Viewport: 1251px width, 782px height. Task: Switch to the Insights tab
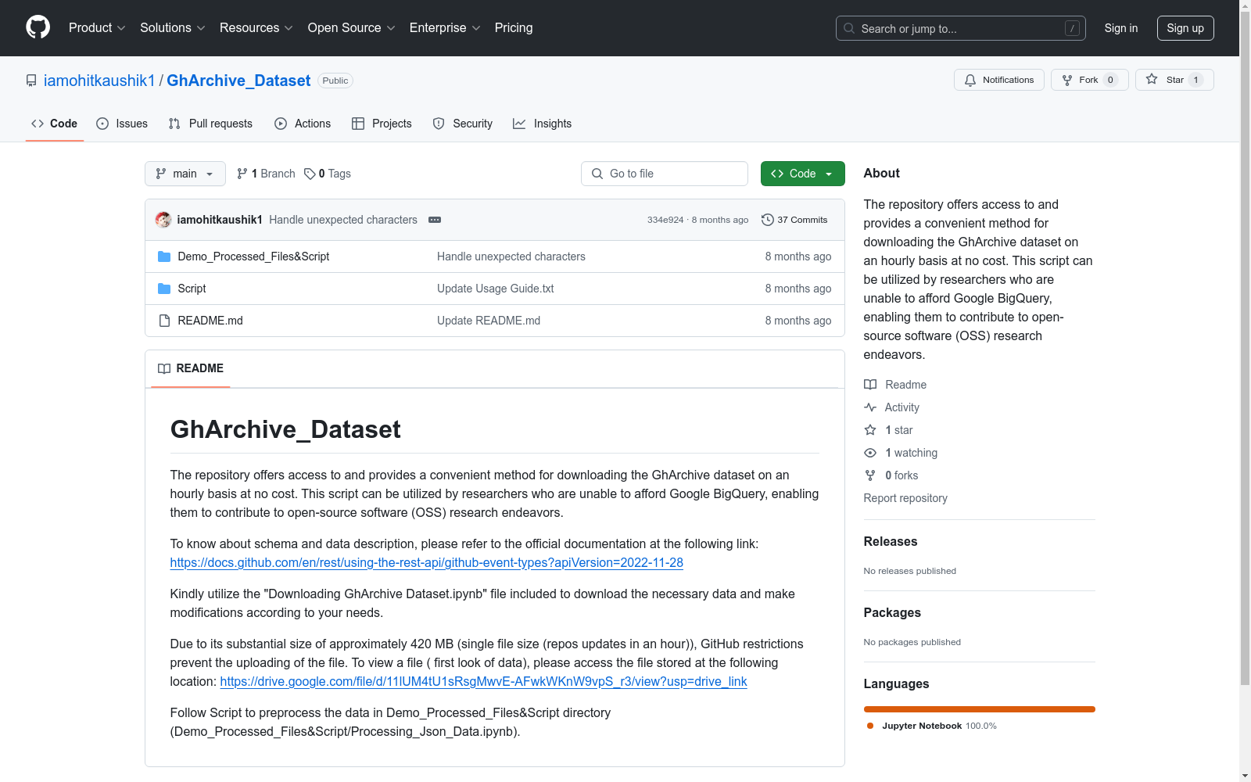click(543, 124)
